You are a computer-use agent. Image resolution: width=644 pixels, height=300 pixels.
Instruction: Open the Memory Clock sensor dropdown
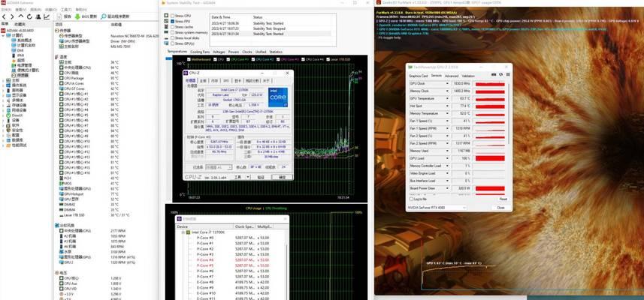pyautogui.click(x=448, y=91)
